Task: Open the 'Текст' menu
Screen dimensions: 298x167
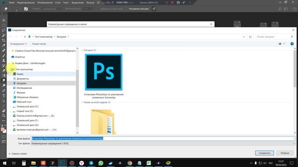Action: pos(66,3)
